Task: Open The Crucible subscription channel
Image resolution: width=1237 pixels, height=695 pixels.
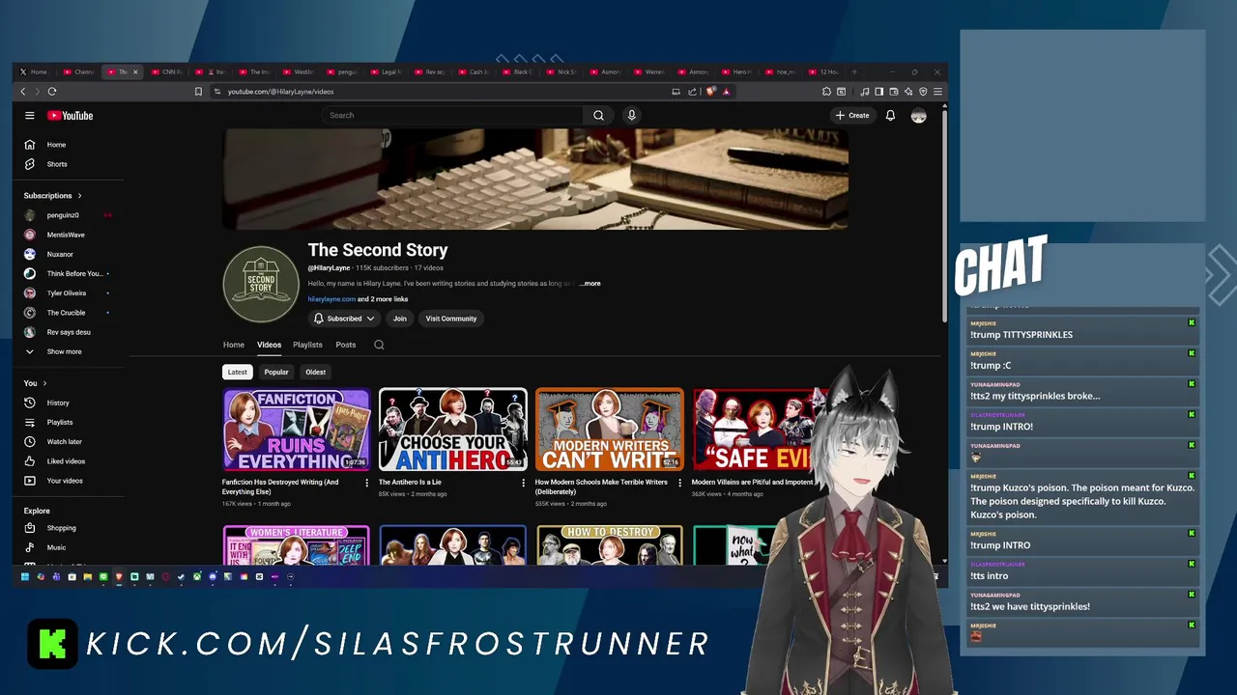Action: tap(66, 313)
